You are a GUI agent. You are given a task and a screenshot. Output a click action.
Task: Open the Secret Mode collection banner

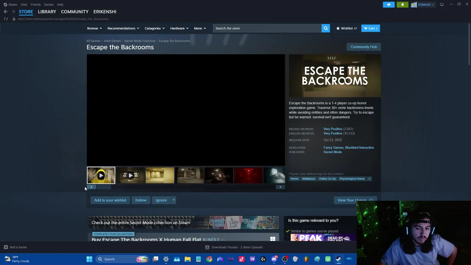(183, 223)
